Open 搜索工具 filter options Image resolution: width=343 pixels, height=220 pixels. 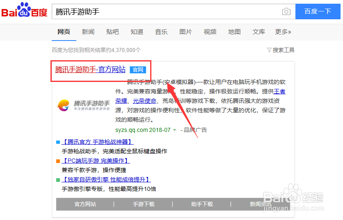pyautogui.click(x=281, y=50)
